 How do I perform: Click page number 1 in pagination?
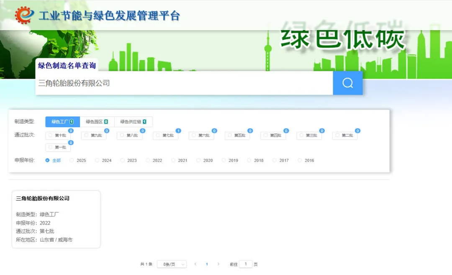207,264
